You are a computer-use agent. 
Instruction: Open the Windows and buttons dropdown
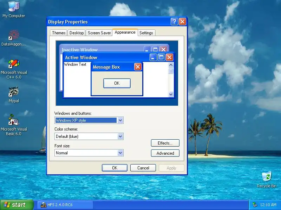120,120
